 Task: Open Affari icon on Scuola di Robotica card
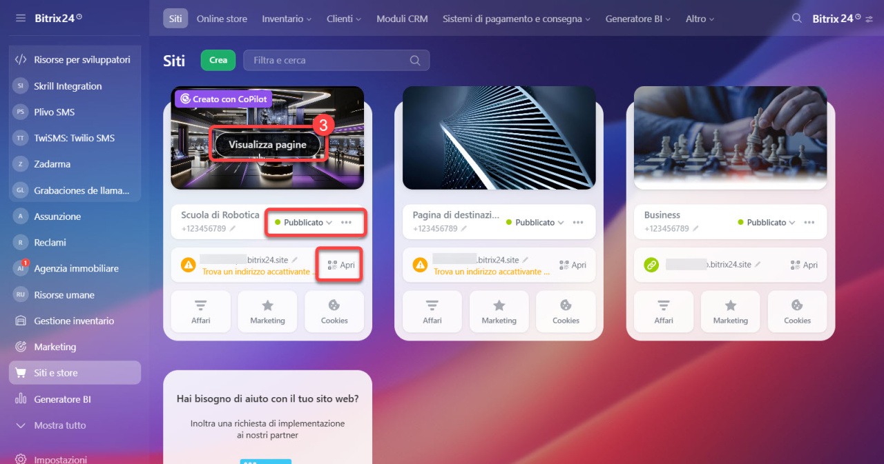tap(201, 312)
